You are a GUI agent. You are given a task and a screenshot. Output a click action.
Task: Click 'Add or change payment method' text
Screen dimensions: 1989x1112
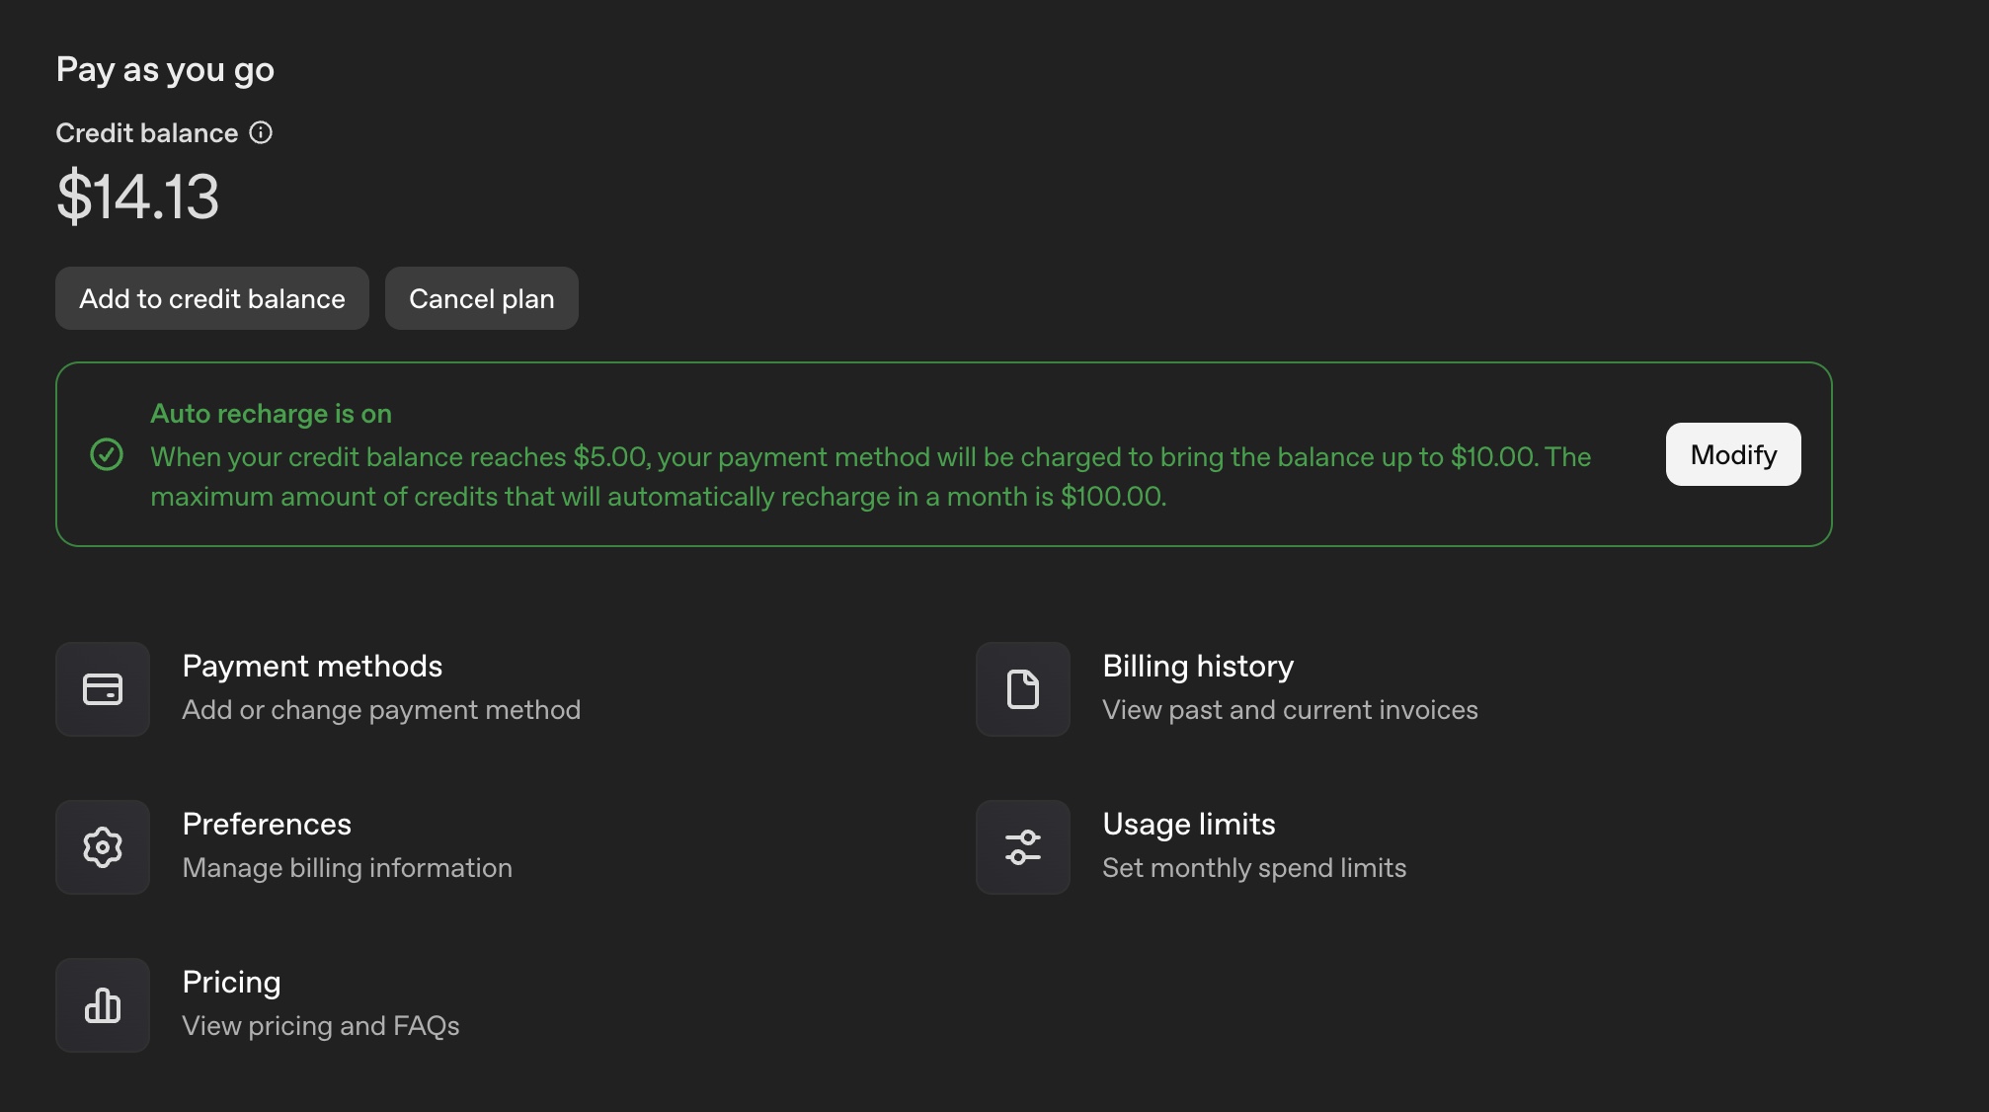381,710
